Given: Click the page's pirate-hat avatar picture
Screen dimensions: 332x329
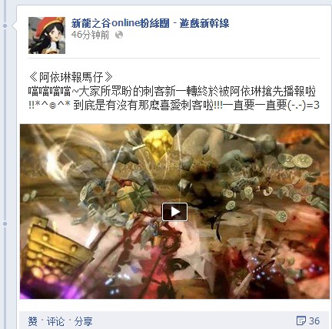Looking at the screenshot, I should [x=47, y=35].
